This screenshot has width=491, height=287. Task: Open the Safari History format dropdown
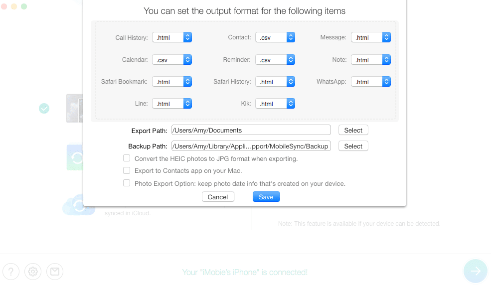275,82
